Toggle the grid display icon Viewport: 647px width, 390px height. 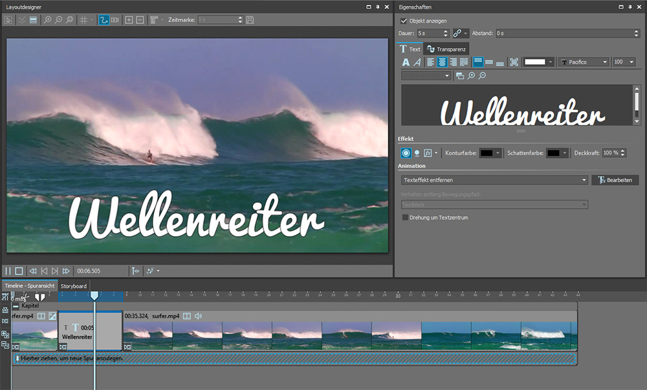(83, 20)
